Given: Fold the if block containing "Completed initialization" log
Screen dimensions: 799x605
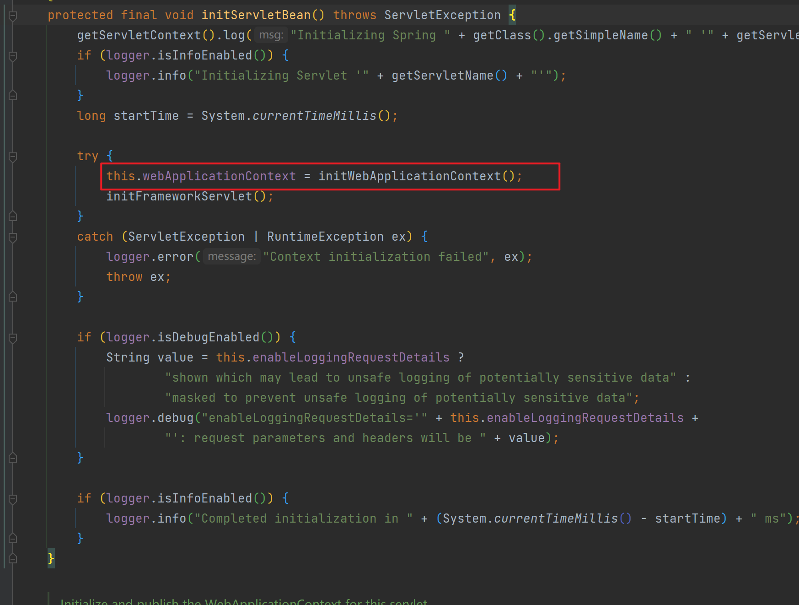Looking at the screenshot, I should click(x=13, y=499).
